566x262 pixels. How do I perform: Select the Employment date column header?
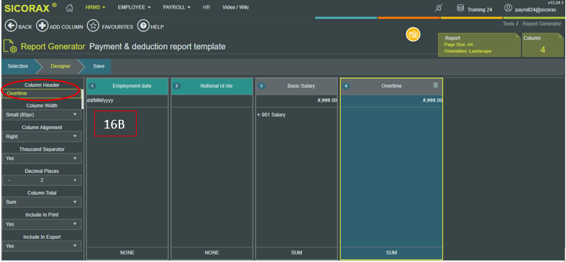(x=127, y=86)
